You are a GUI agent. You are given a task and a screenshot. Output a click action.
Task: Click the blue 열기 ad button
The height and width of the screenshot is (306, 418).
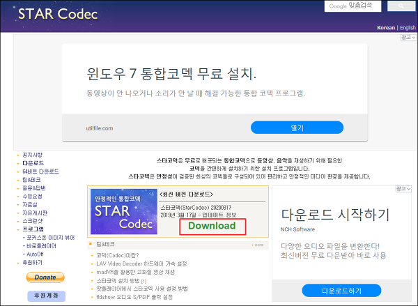297,128
